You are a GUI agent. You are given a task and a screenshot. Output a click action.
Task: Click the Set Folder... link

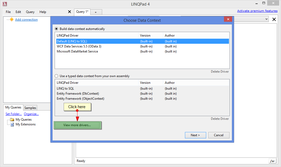tap(14, 114)
